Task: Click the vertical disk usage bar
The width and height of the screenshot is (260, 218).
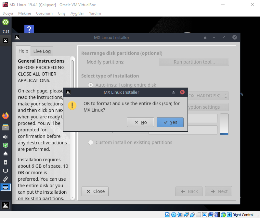Action: tap(224, 124)
